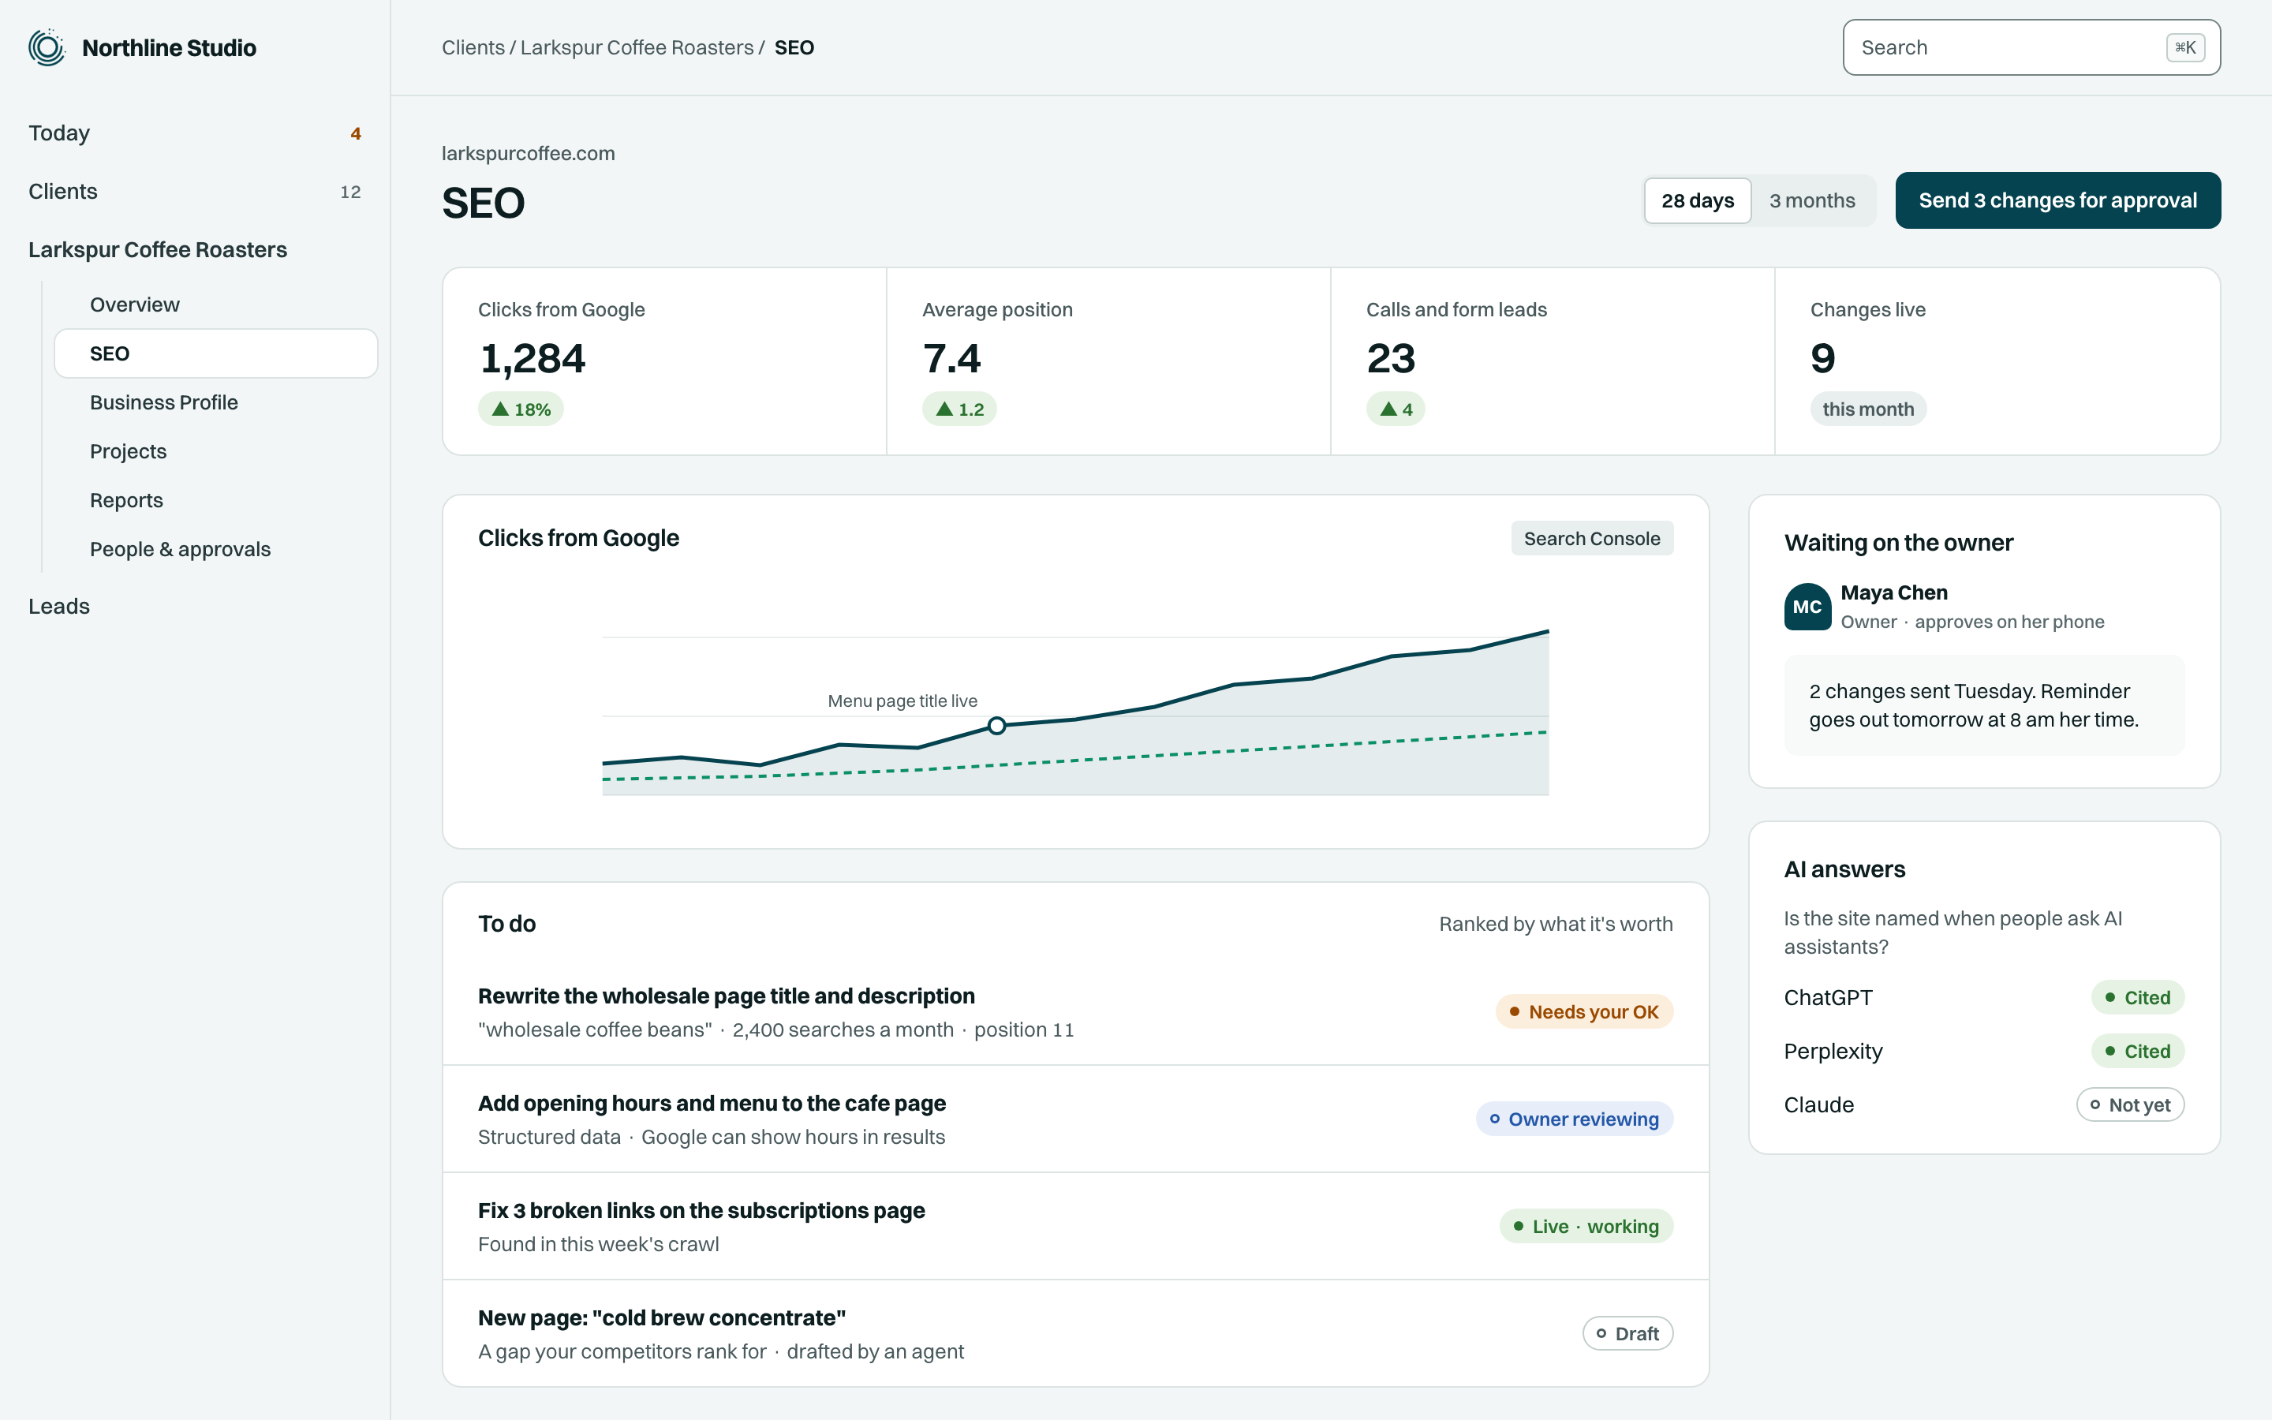Click the leads increase badge showing 4
2272x1420 pixels.
point(1395,409)
